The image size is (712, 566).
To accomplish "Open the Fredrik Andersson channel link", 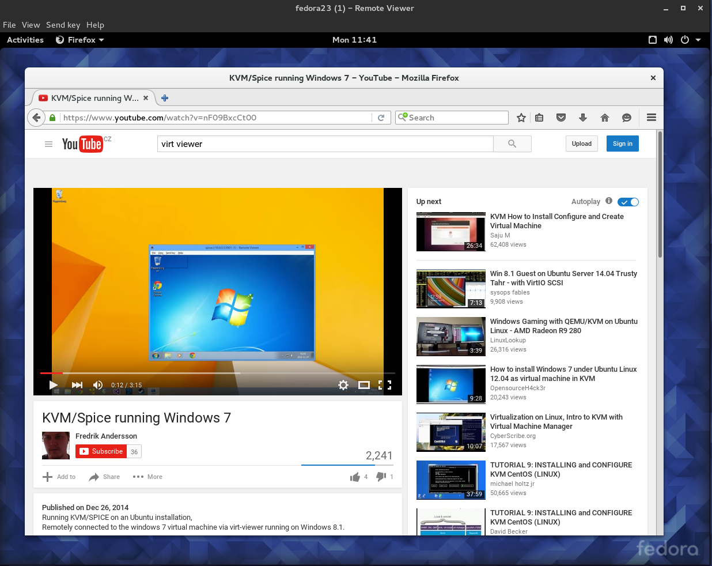I will 106,436.
